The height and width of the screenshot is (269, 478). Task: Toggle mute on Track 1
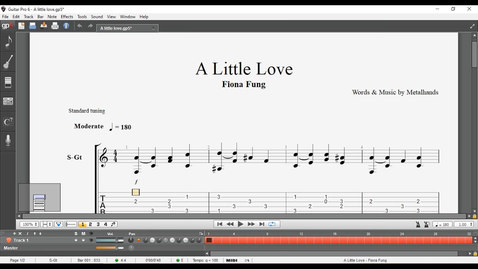click(x=84, y=241)
